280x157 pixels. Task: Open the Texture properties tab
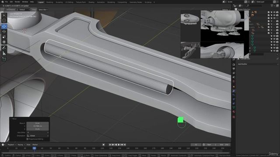pos(234,117)
